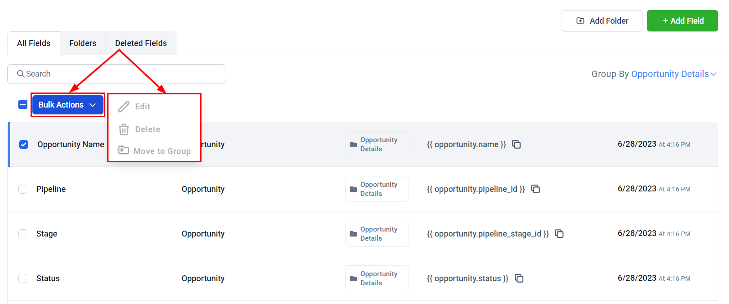The width and height of the screenshot is (729, 304).
Task: Click the pencil Edit icon in menu
Action: point(124,107)
